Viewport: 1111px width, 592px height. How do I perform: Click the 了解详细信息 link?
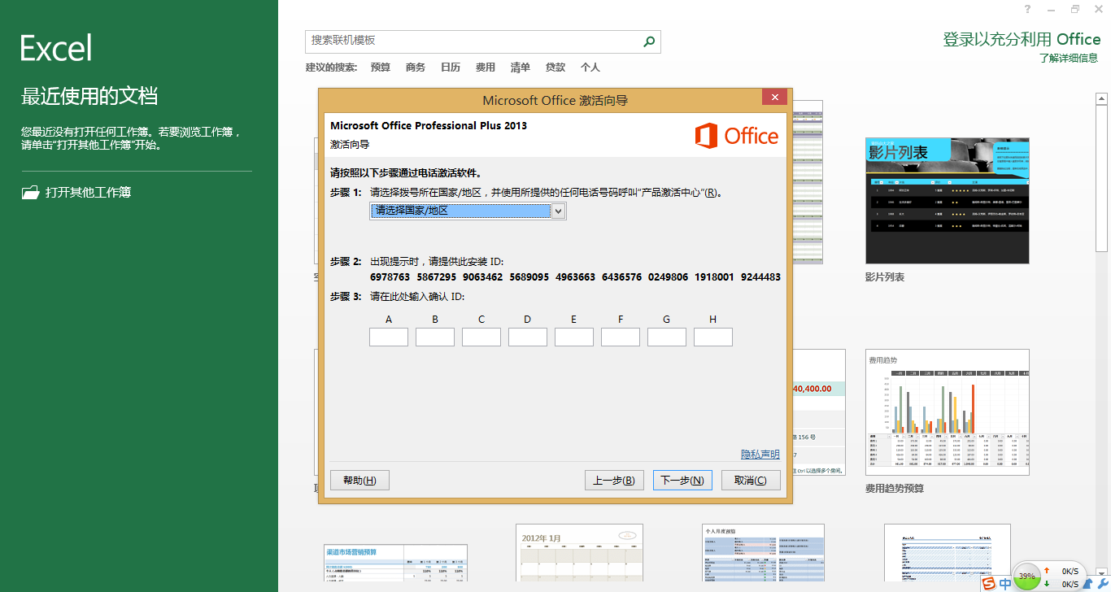coord(1069,59)
